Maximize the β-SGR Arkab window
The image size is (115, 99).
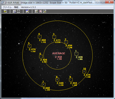pyautogui.click(x=103, y=2)
